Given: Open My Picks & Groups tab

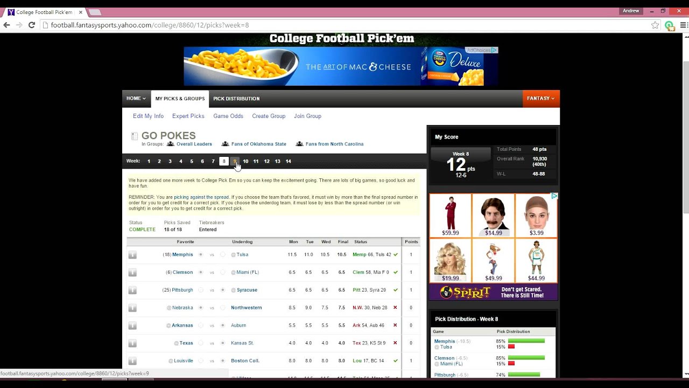Looking at the screenshot, I should click(x=180, y=99).
